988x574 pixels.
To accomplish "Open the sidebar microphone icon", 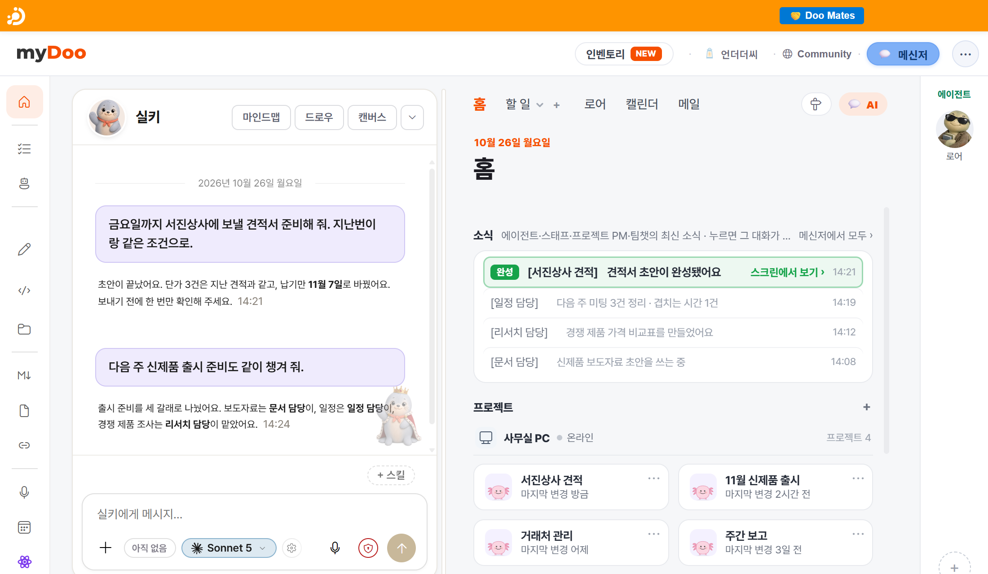I will [x=24, y=492].
